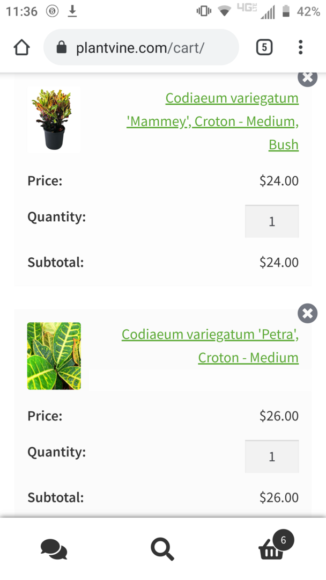
Task: Tap the battery icon in status bar
Action: click(x=286, y=11)
